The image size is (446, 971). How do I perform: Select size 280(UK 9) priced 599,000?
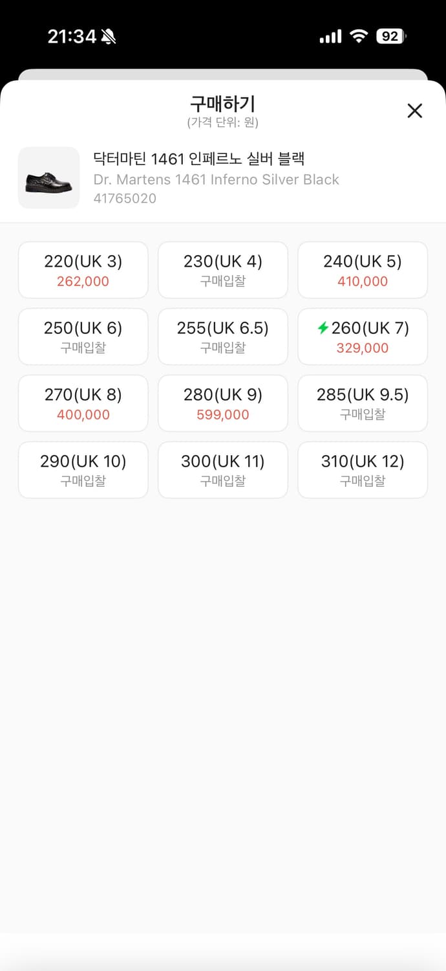coord(222,403)
